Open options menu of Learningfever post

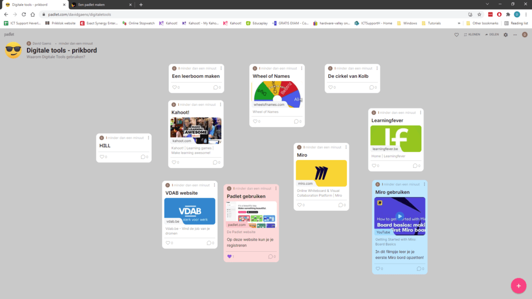420,113
